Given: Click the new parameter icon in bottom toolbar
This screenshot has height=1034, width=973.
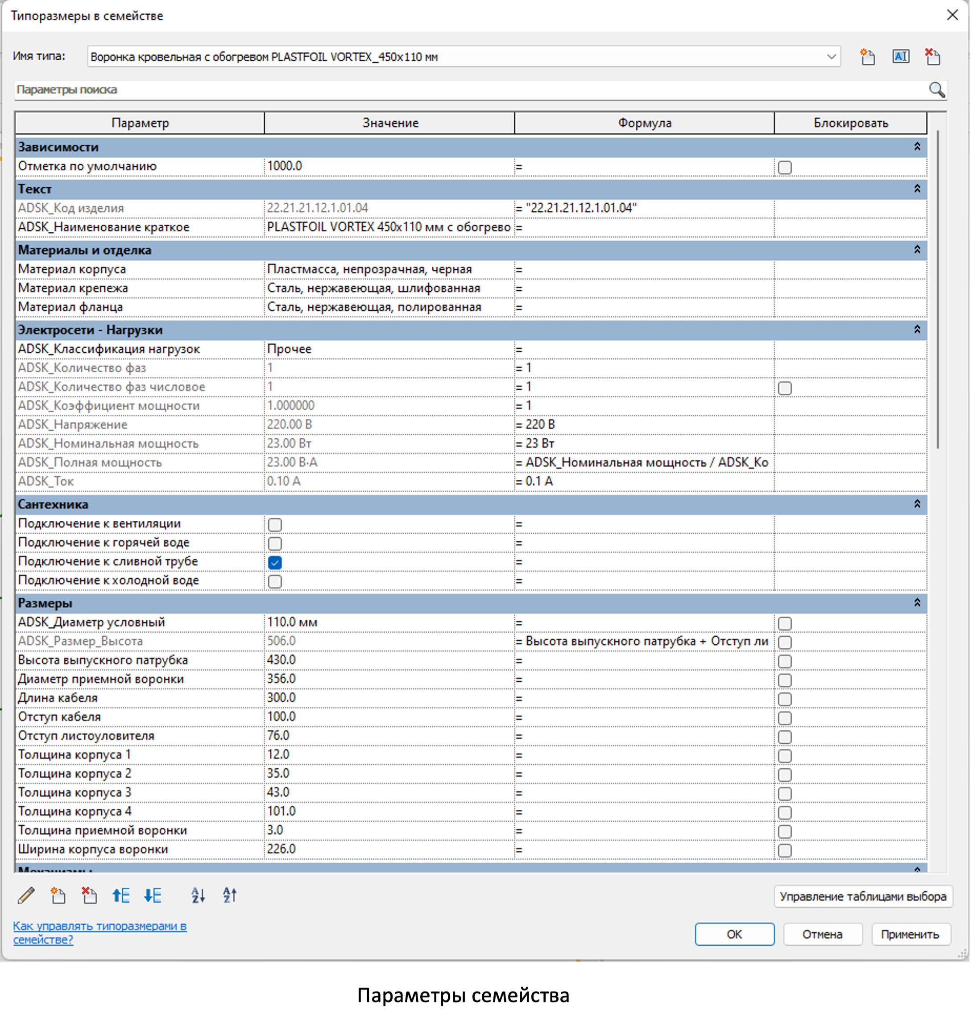Looking at the screenshot, I should (x=58, y=895).
